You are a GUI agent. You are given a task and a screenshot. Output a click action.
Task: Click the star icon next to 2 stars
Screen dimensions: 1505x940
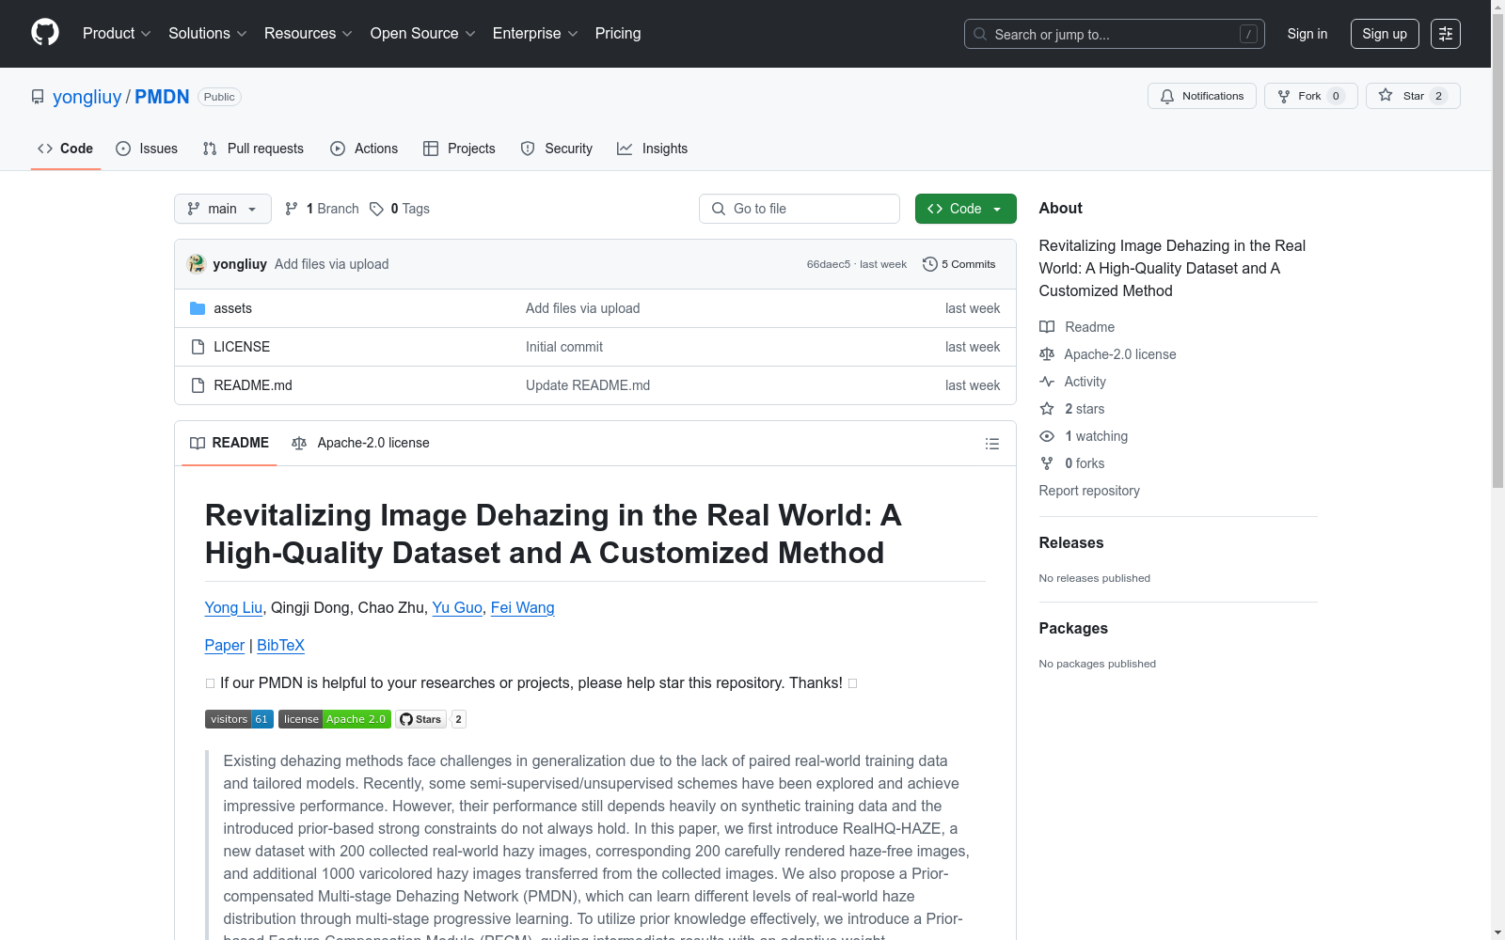coord(1047,409)
